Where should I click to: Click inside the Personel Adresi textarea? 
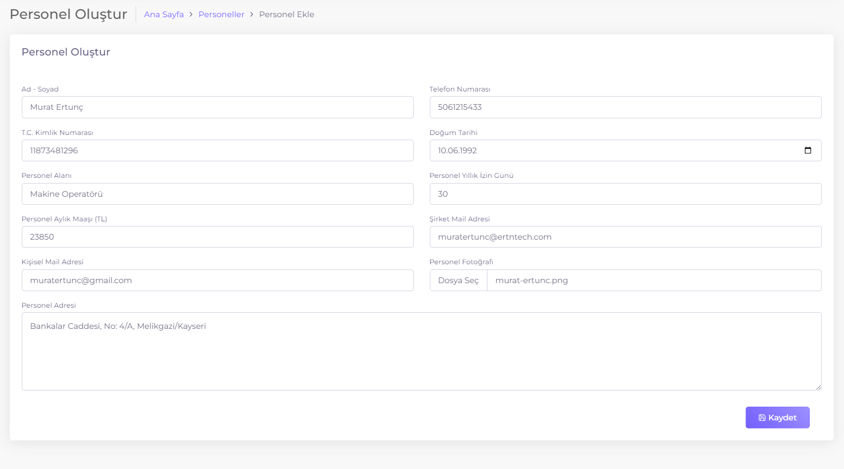(x=421, y=351)
